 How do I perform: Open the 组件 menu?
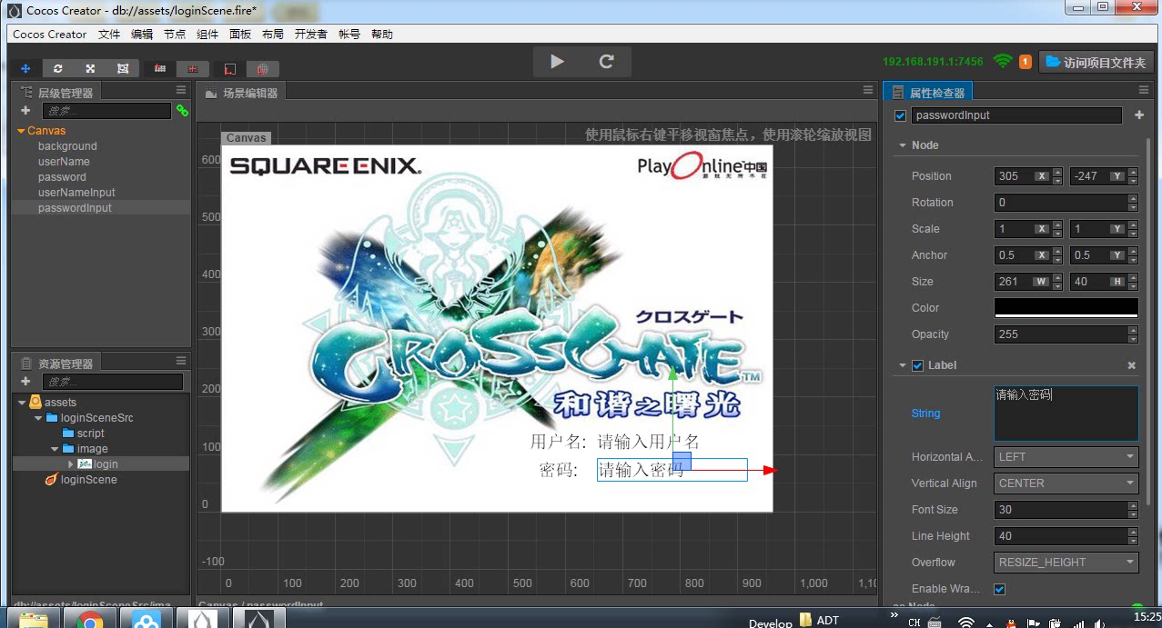207,35
